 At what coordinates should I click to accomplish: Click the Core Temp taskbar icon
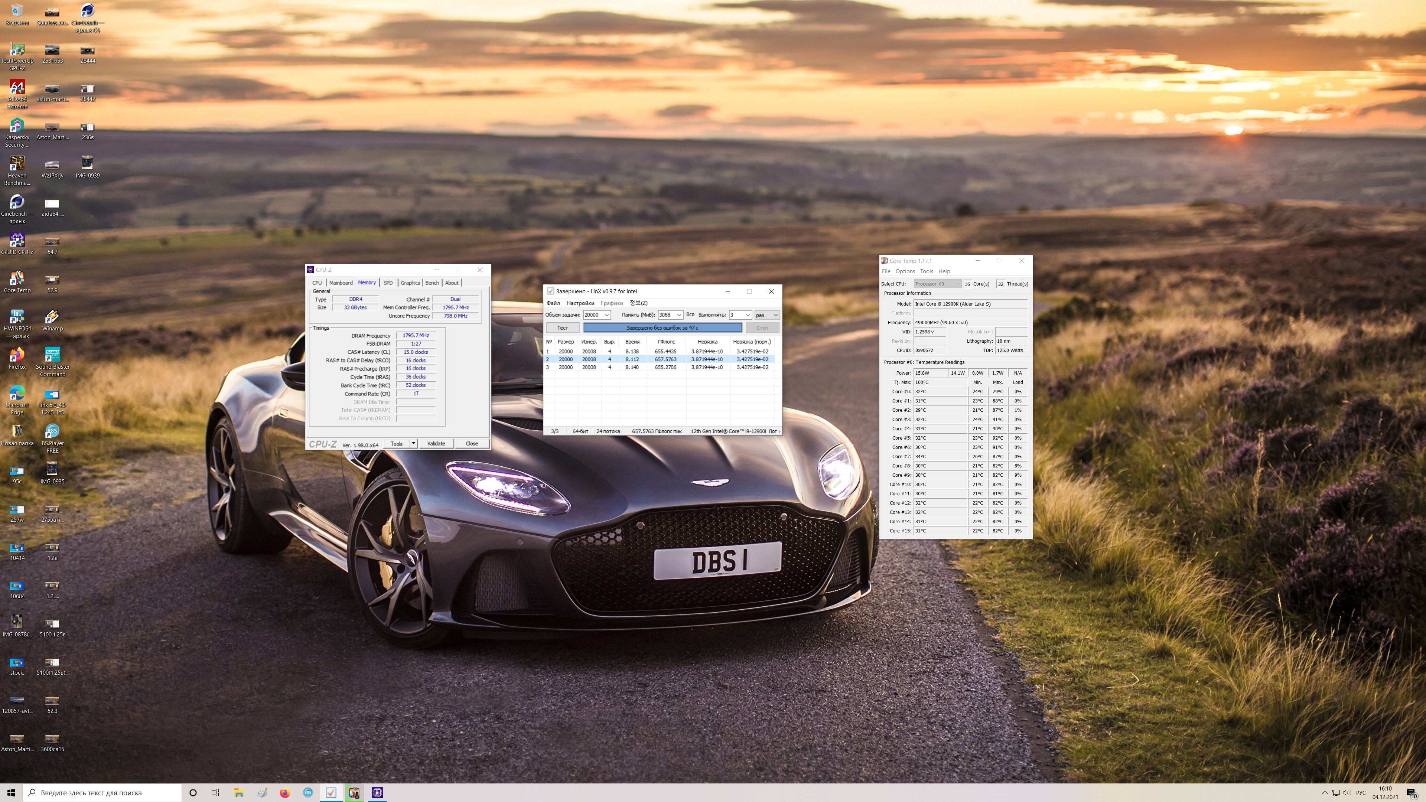click(x=354, y=793)
